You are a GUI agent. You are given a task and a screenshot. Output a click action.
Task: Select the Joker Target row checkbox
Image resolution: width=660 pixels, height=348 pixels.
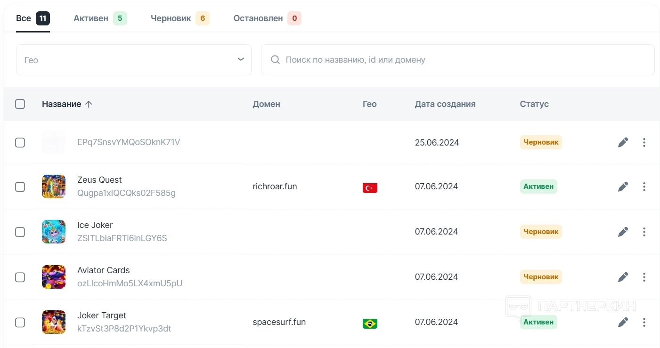pos(20,323)
